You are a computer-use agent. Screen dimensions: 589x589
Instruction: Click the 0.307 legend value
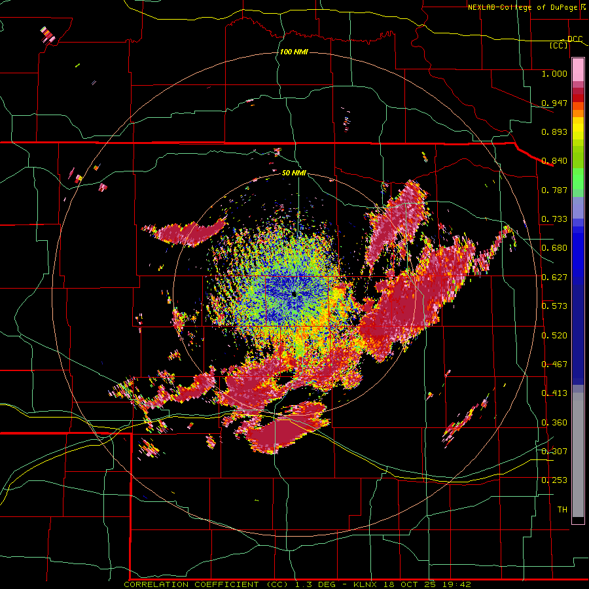point(554,452)
